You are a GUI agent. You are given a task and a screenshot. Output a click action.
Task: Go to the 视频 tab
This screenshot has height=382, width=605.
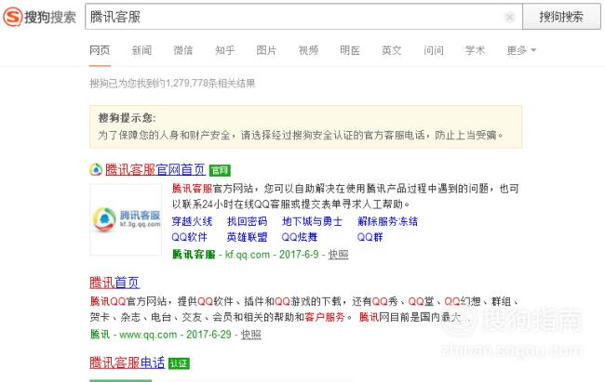click(x=308, y=50)
